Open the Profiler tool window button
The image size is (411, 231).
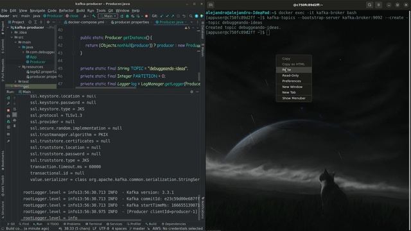pos(134,224)
